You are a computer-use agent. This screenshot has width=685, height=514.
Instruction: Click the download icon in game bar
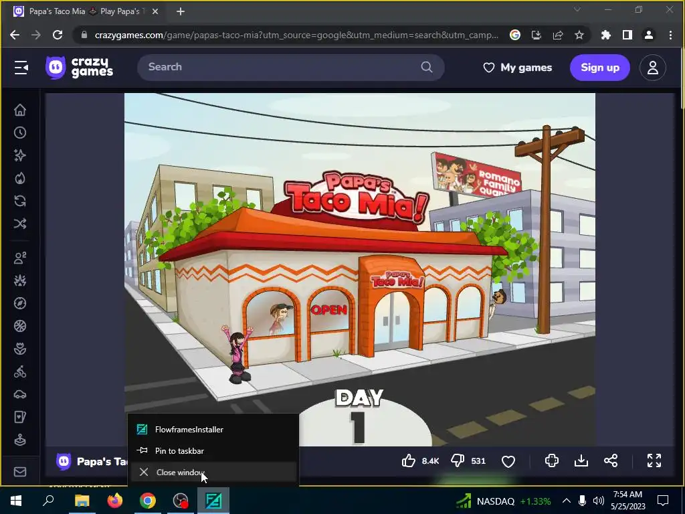pyautogui.click(x=581, y=460)
